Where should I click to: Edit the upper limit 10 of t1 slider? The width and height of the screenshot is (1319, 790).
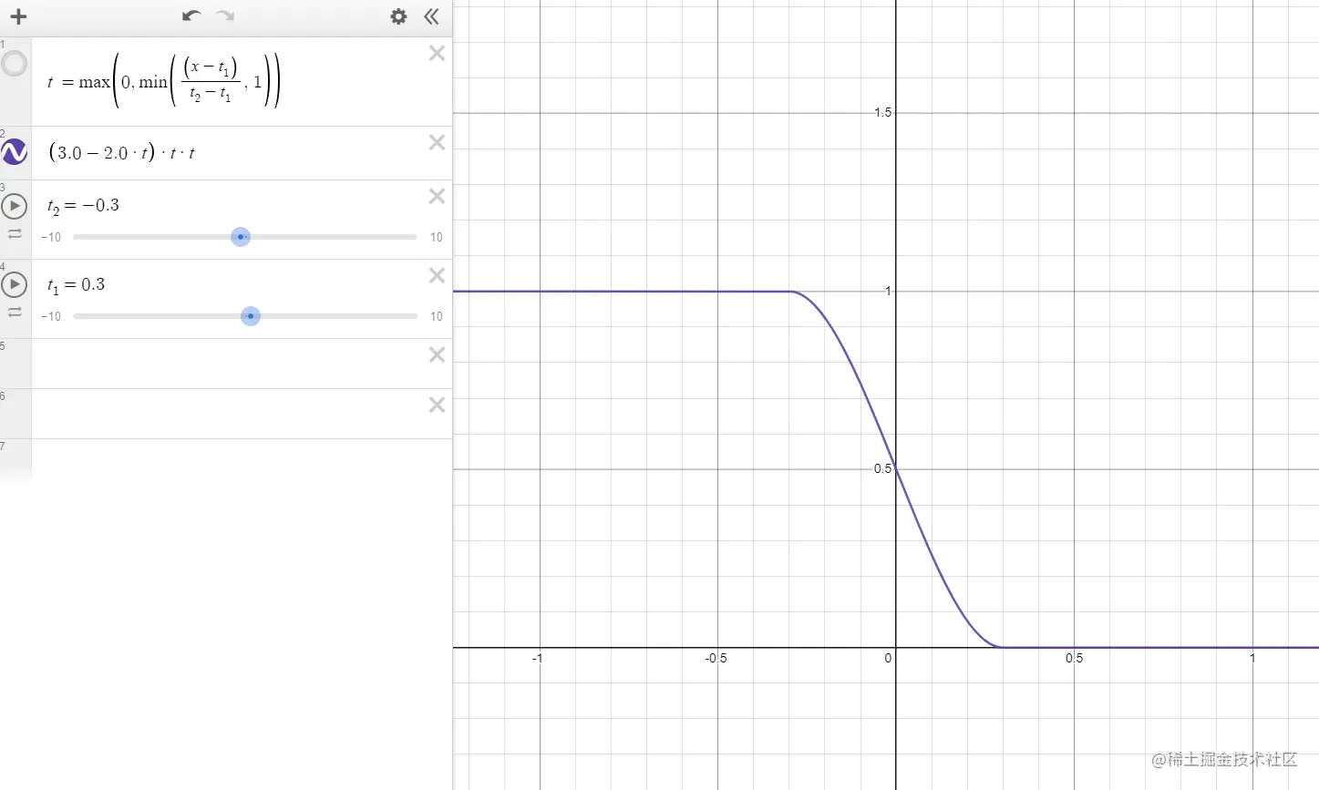click(x=436, y=317)
